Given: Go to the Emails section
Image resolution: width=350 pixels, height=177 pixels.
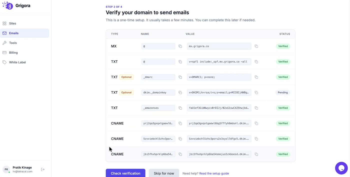Looking at the screenshot, I should coord(14,33).
